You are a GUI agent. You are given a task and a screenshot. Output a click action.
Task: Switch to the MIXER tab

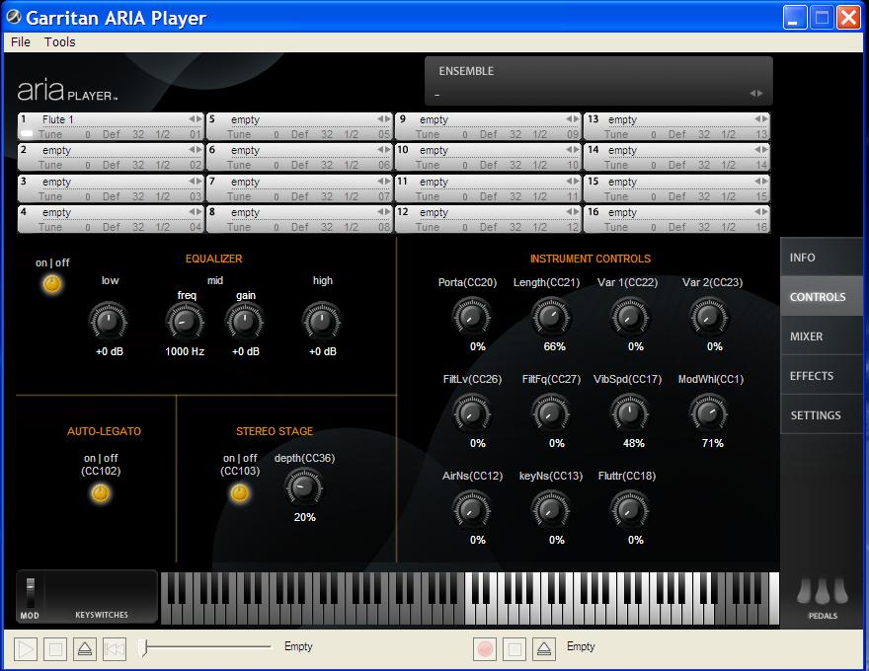(822, 336)
